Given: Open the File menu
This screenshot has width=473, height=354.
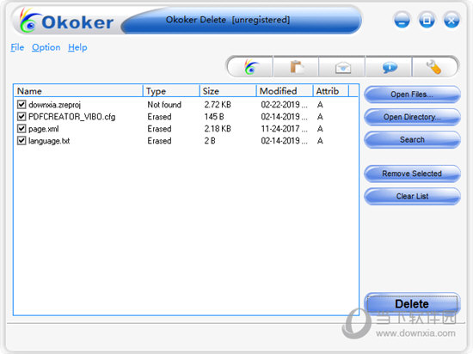Looking at the screenshot, I should click(17, 47).
